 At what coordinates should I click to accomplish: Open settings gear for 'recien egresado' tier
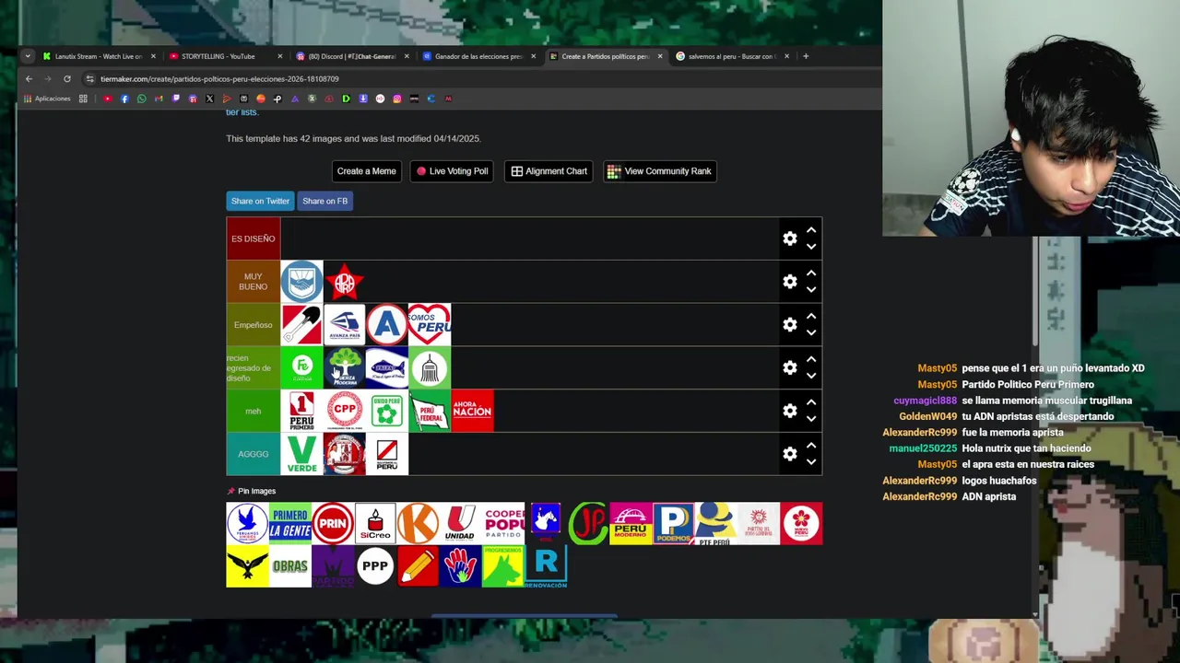coord(790,367)
